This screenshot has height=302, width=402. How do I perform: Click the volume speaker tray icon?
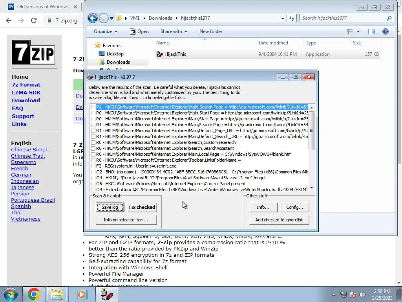(x=362, y=295)
